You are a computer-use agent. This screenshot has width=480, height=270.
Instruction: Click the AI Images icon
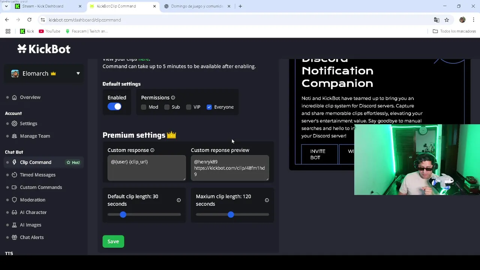pos(14,225)
